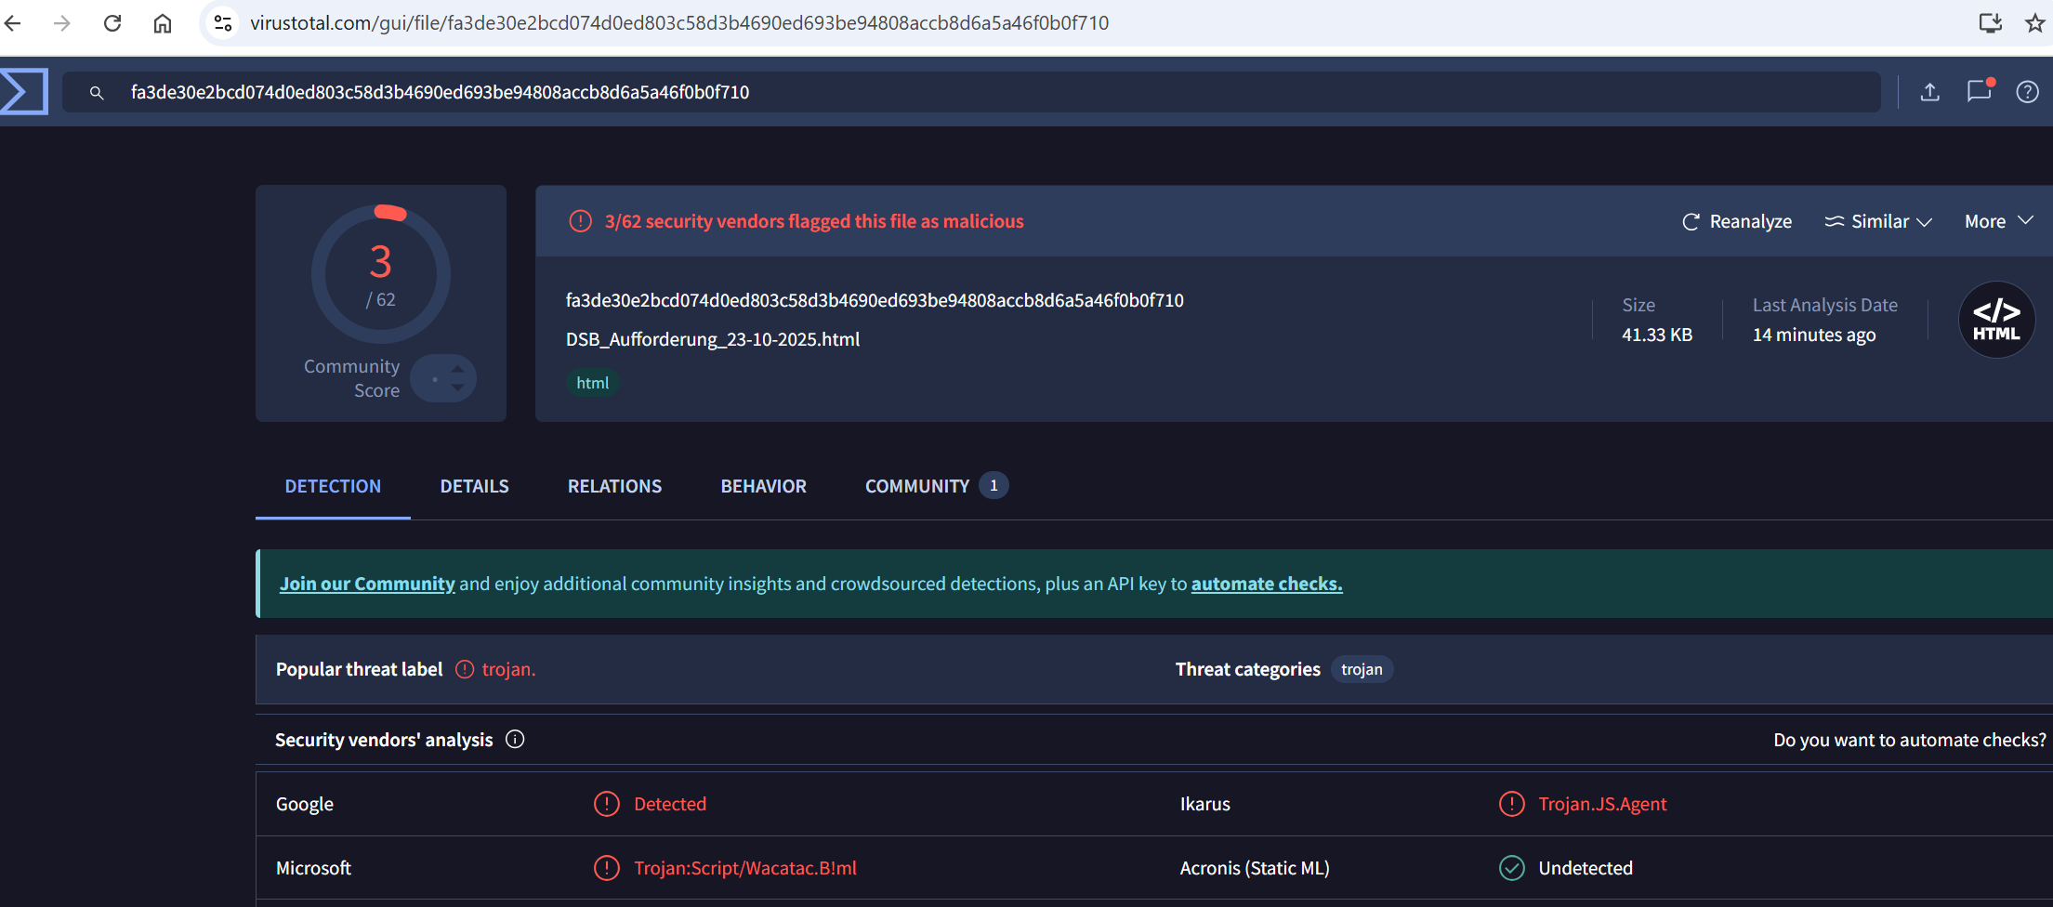Click the trojan threat category chip
This screenshot has width=2053, height=907.
tap(1362, 669)
